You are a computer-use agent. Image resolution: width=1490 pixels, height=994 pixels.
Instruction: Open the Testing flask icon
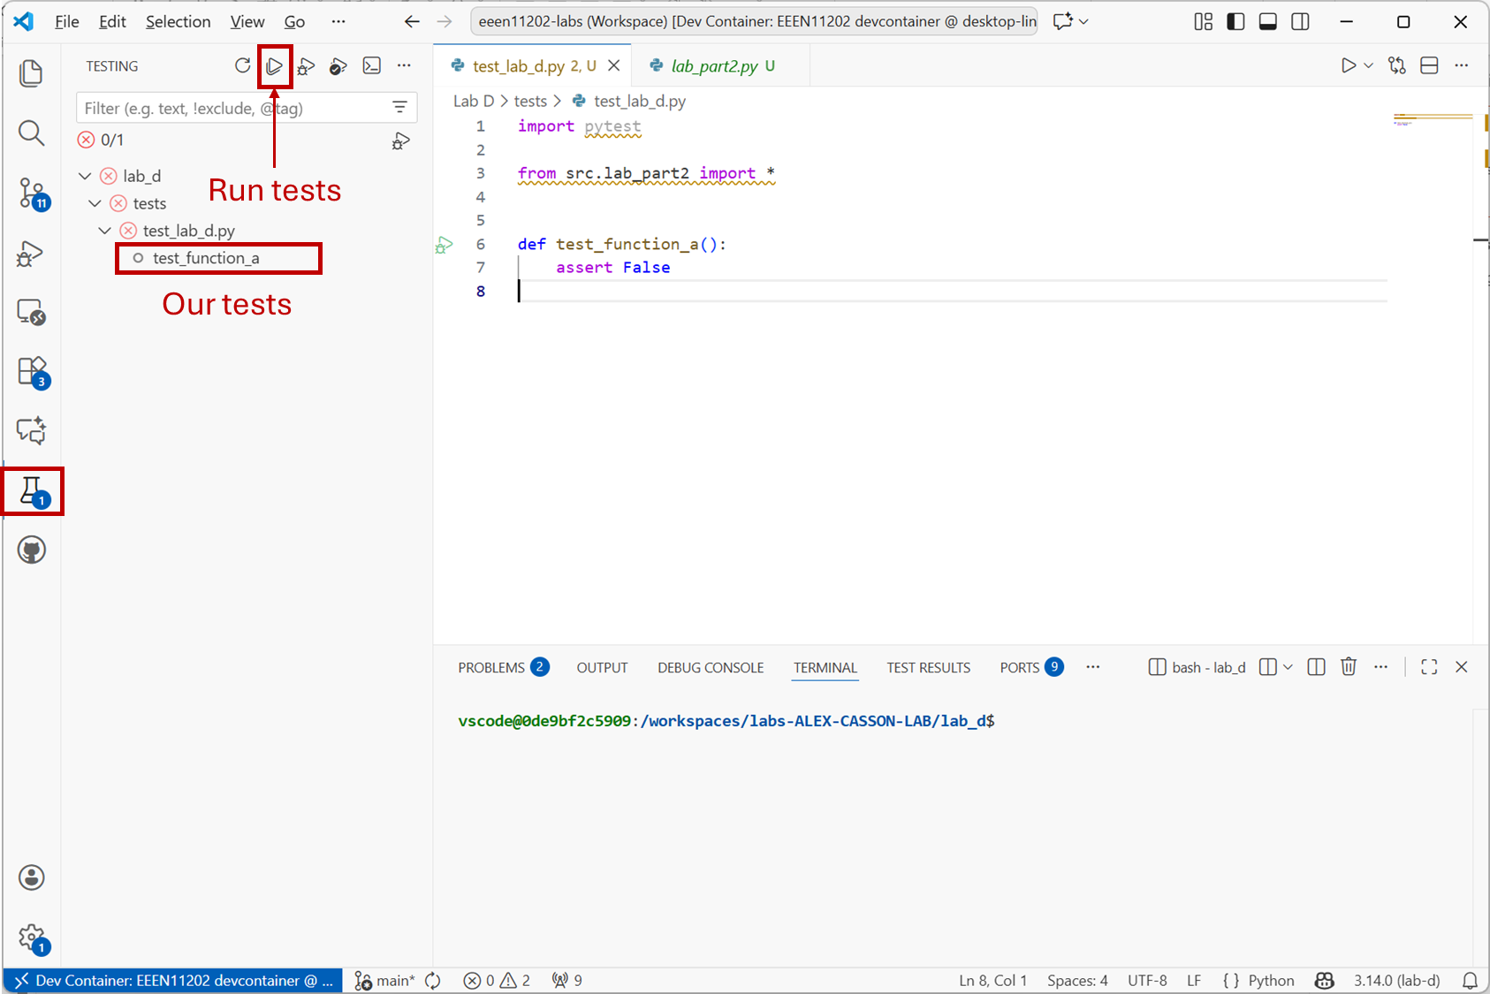33,491
